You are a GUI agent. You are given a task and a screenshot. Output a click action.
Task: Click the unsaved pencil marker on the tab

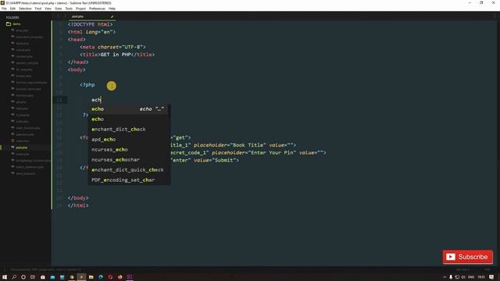pos(112,16)
